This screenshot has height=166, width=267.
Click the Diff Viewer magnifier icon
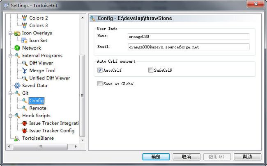tap(25, 63)
